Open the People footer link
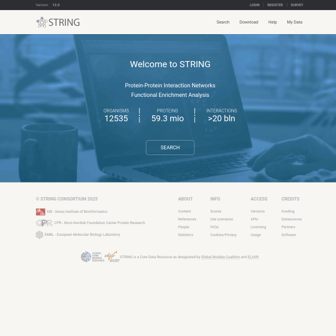Screen dimensions: 336x336 (x=184, y=227)
